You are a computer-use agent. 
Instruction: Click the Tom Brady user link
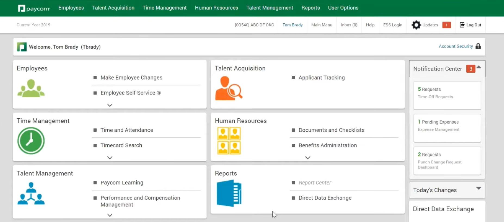[293, 25]
